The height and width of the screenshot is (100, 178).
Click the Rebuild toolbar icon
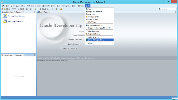43,9
